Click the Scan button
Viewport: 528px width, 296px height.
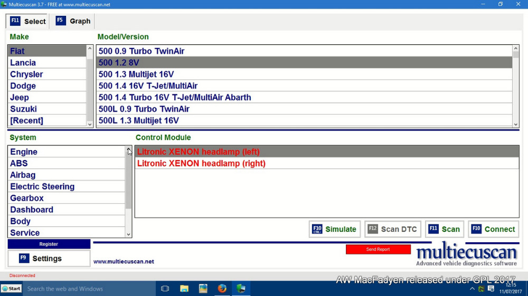pos(445,229)
